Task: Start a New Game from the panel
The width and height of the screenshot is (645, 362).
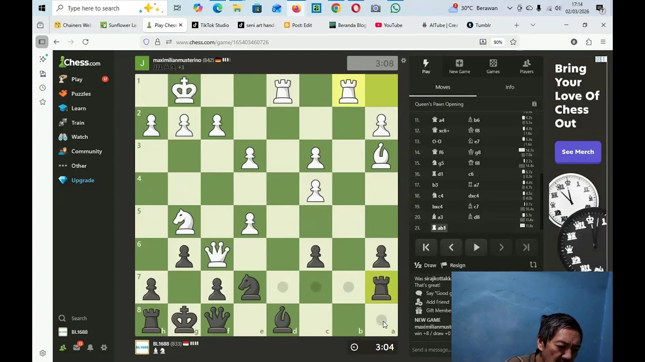Action: (459, 66)
